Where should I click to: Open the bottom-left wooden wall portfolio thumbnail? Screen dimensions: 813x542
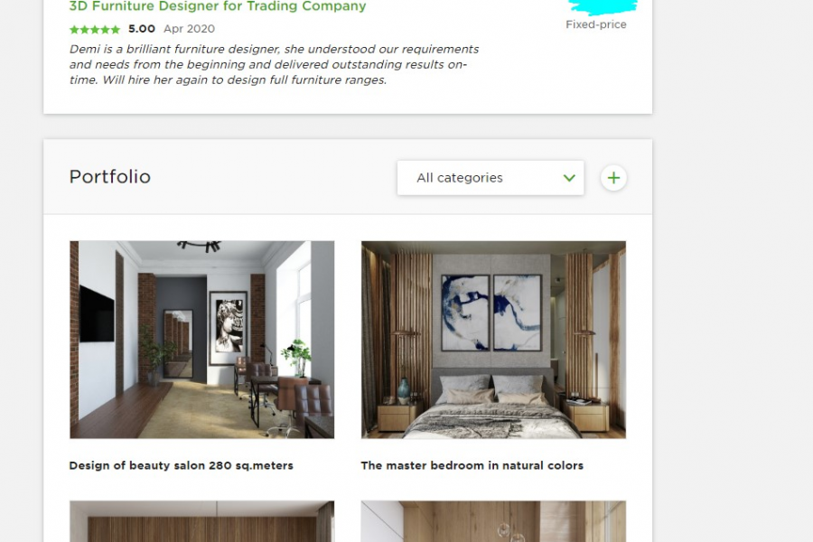point(202,521)
